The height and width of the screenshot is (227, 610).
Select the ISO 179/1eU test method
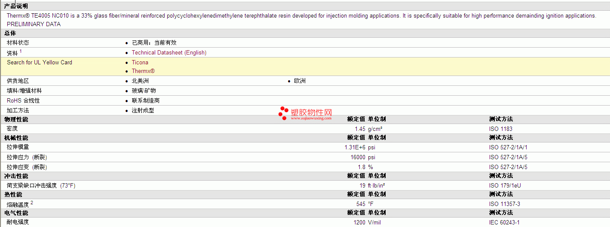[505, 185]
